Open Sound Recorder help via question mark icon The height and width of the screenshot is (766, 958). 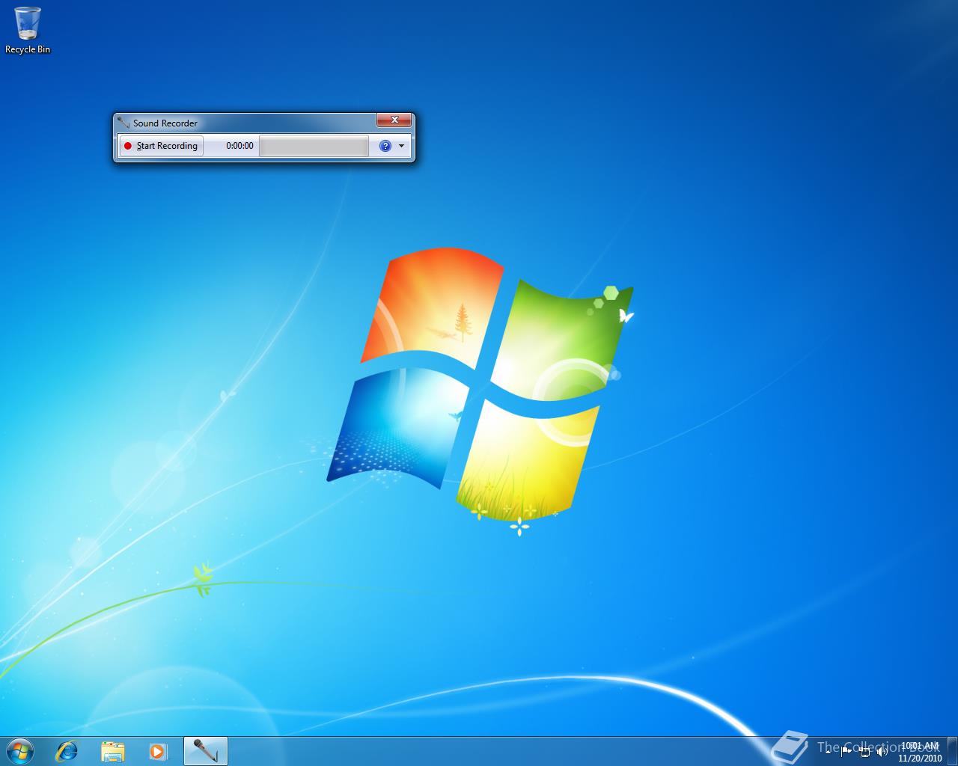pyautogui.click(x=385, y=146)
